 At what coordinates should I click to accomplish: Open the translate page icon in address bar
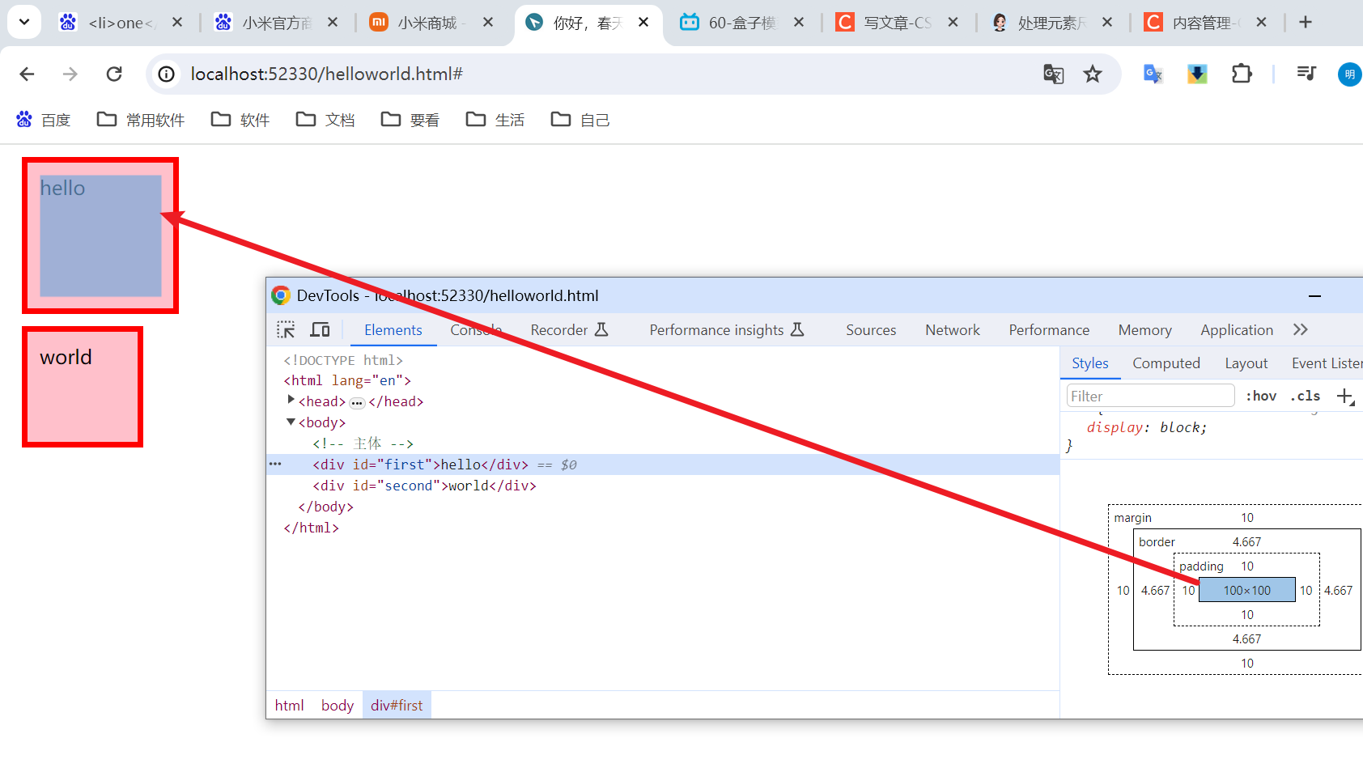pyautogui.click(x=1053, y=74)
